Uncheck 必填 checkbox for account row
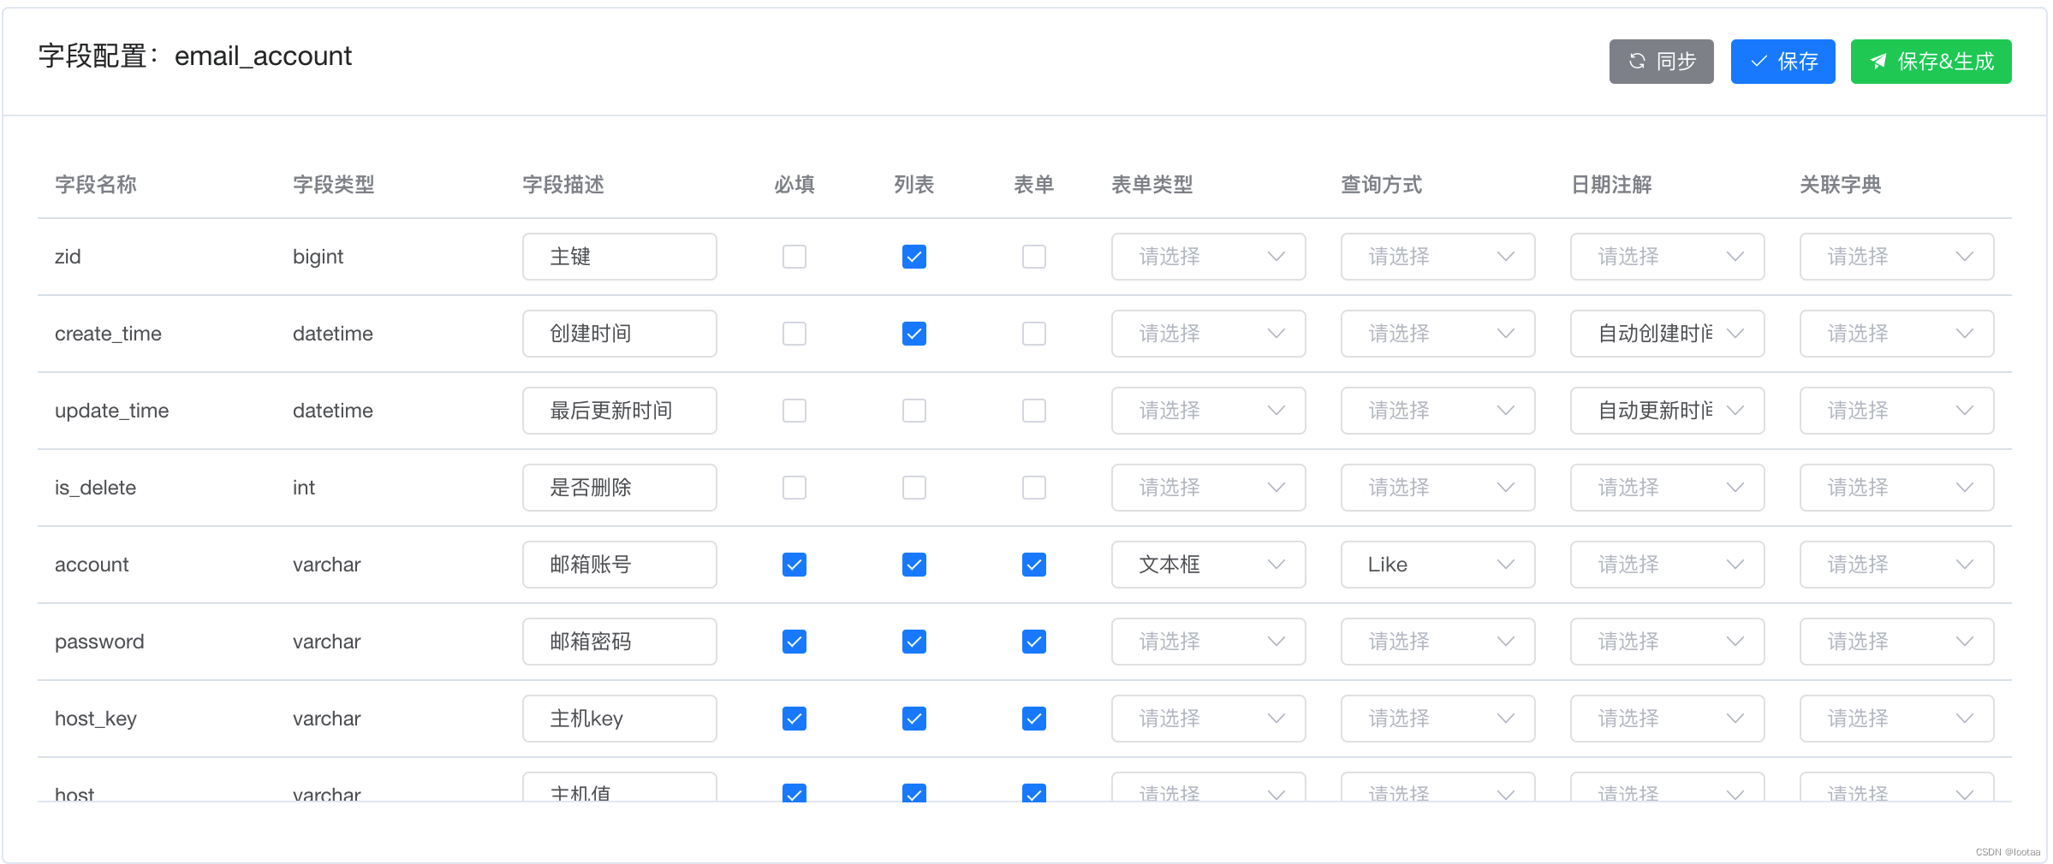Screen dimensions: 2053x864 tap(794, 565)
